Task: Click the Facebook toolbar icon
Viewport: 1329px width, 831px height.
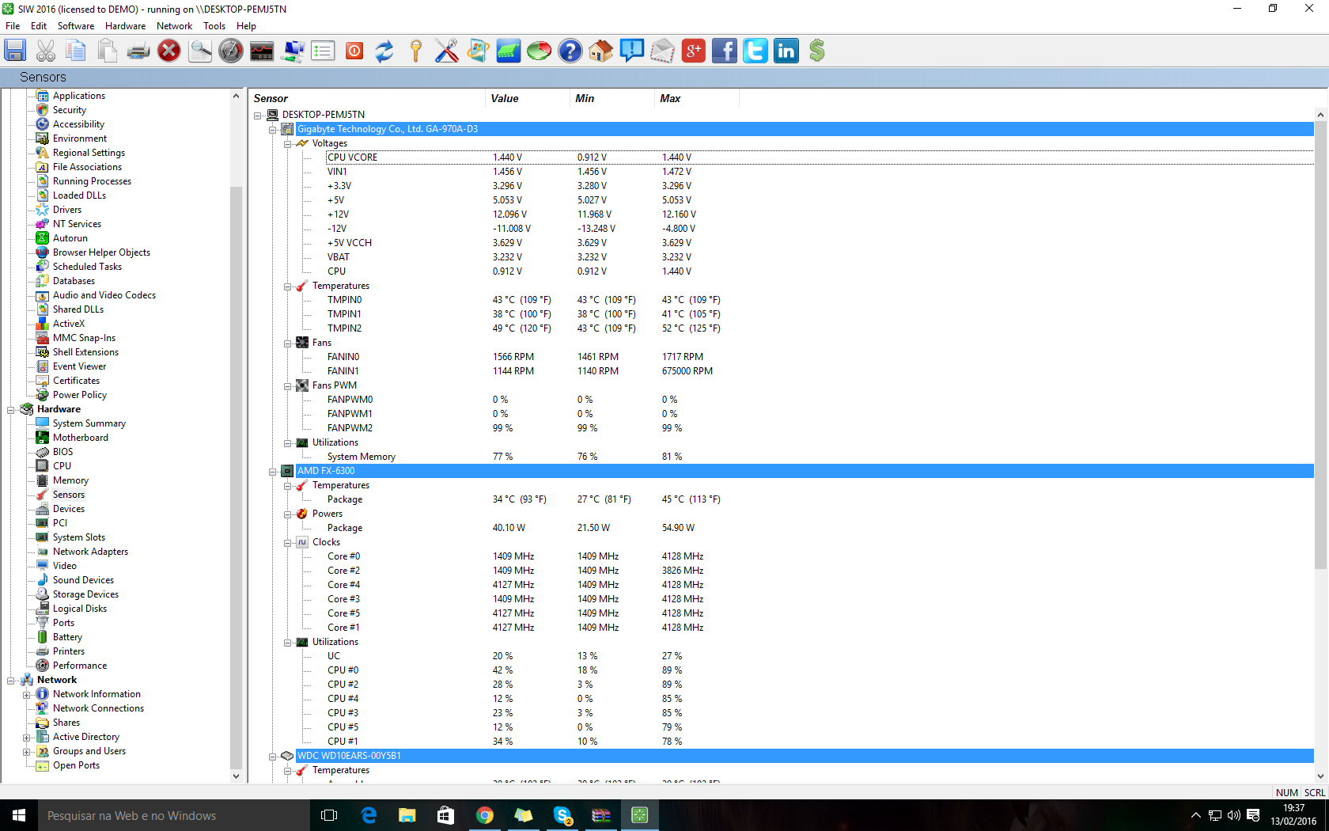Action: click(725, 51)
